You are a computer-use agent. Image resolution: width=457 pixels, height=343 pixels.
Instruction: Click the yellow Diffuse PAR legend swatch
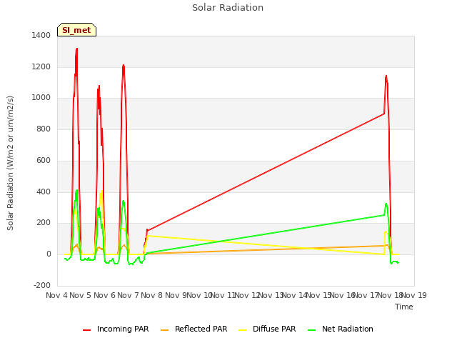point(242,330)
